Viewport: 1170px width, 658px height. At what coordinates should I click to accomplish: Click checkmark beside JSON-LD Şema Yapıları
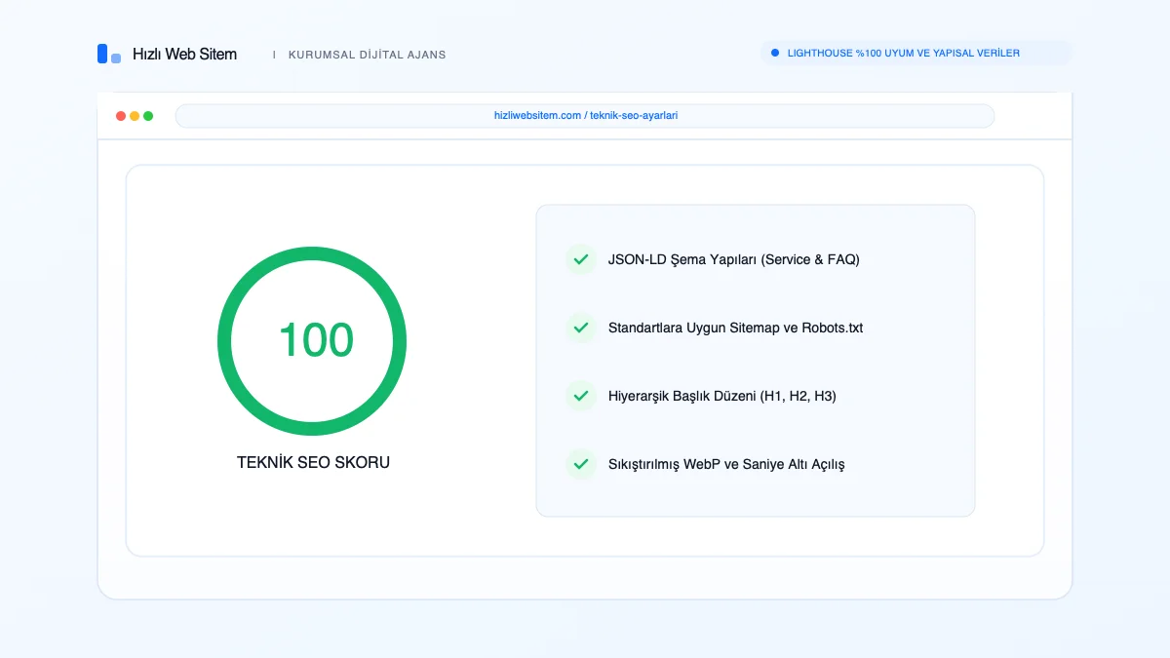(581, 259)
